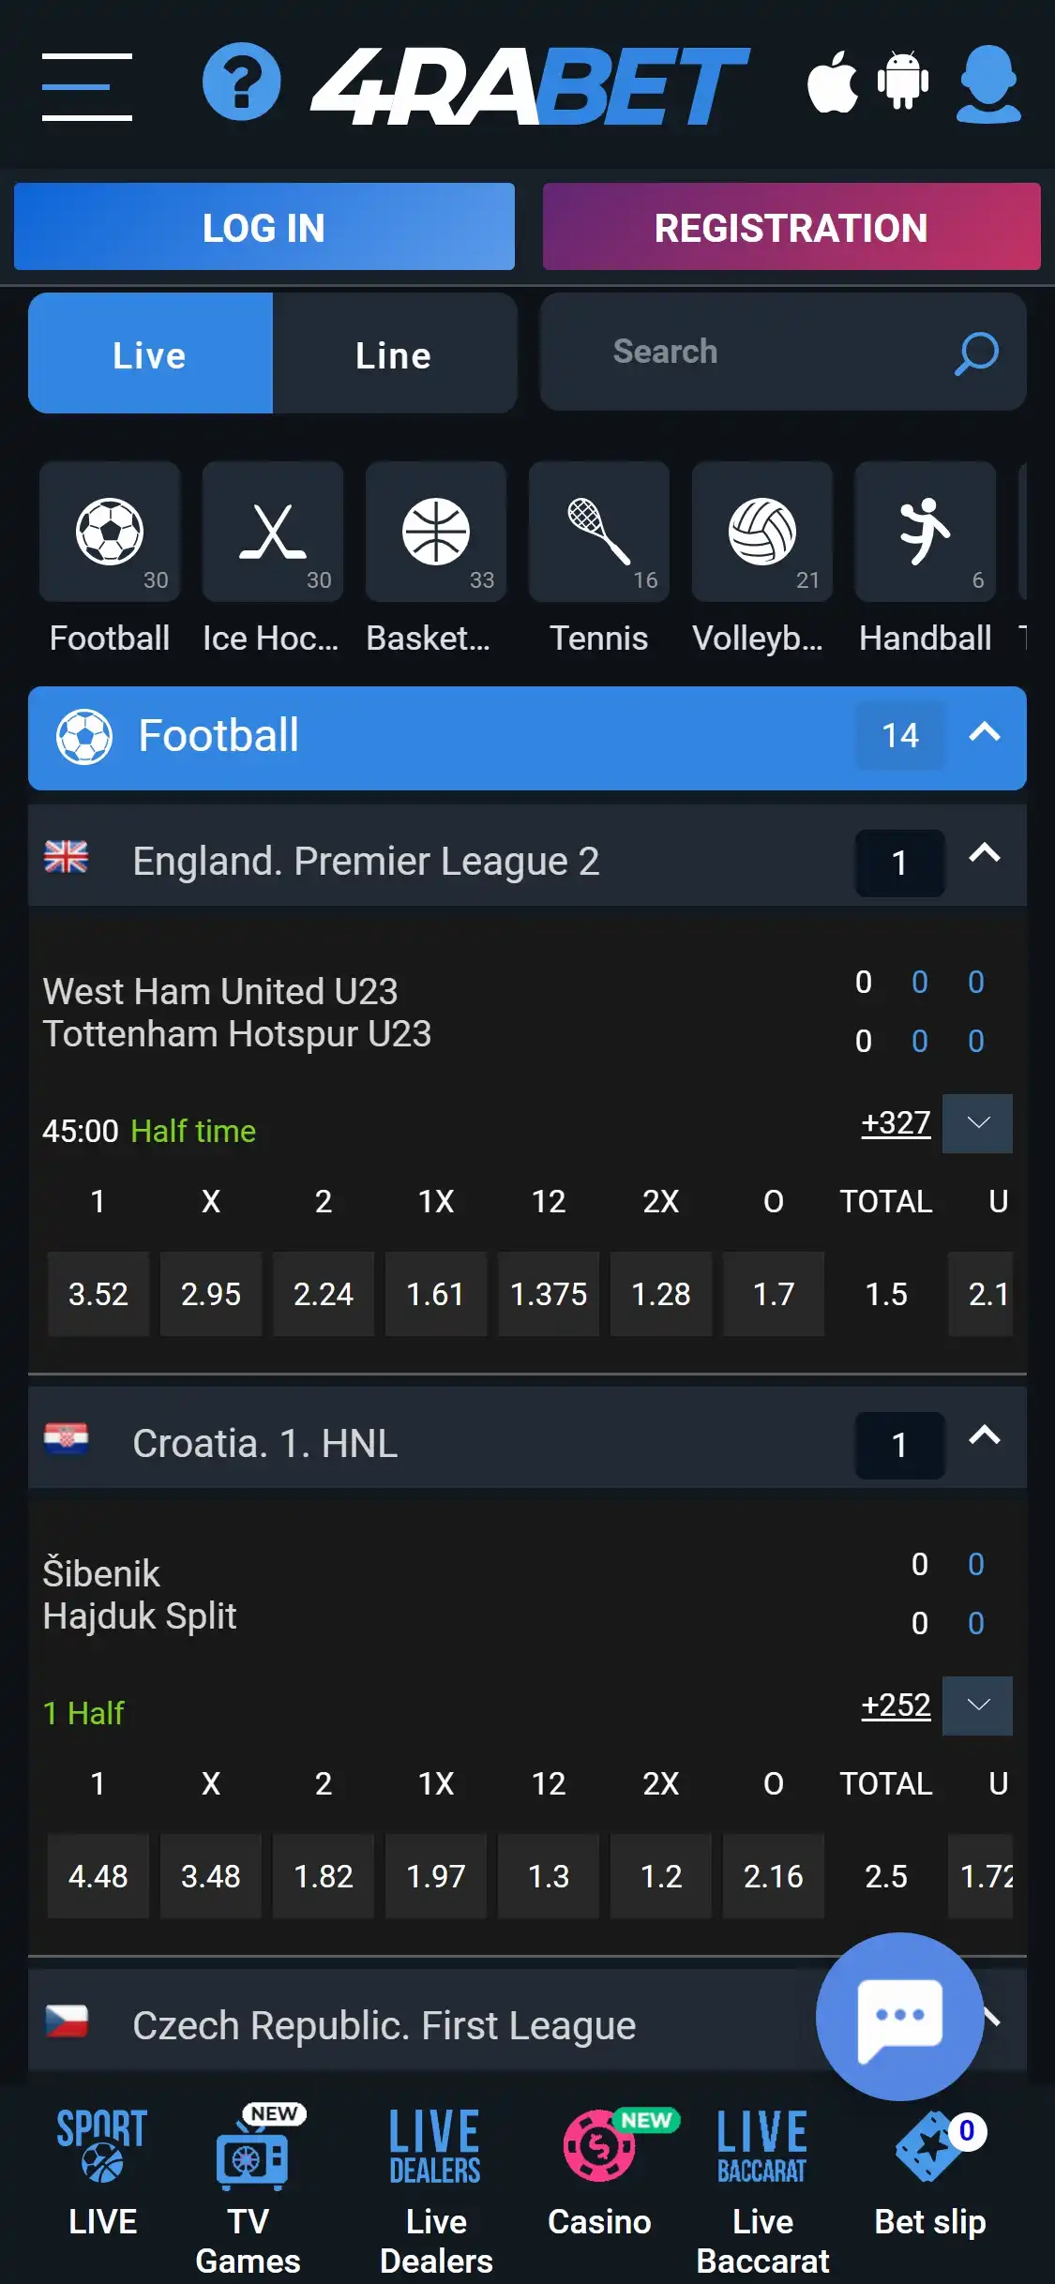Switch to the Line tab
Image resolution: width=1055 pixels, height=2284 pixels.
click(x=394, y=354)
